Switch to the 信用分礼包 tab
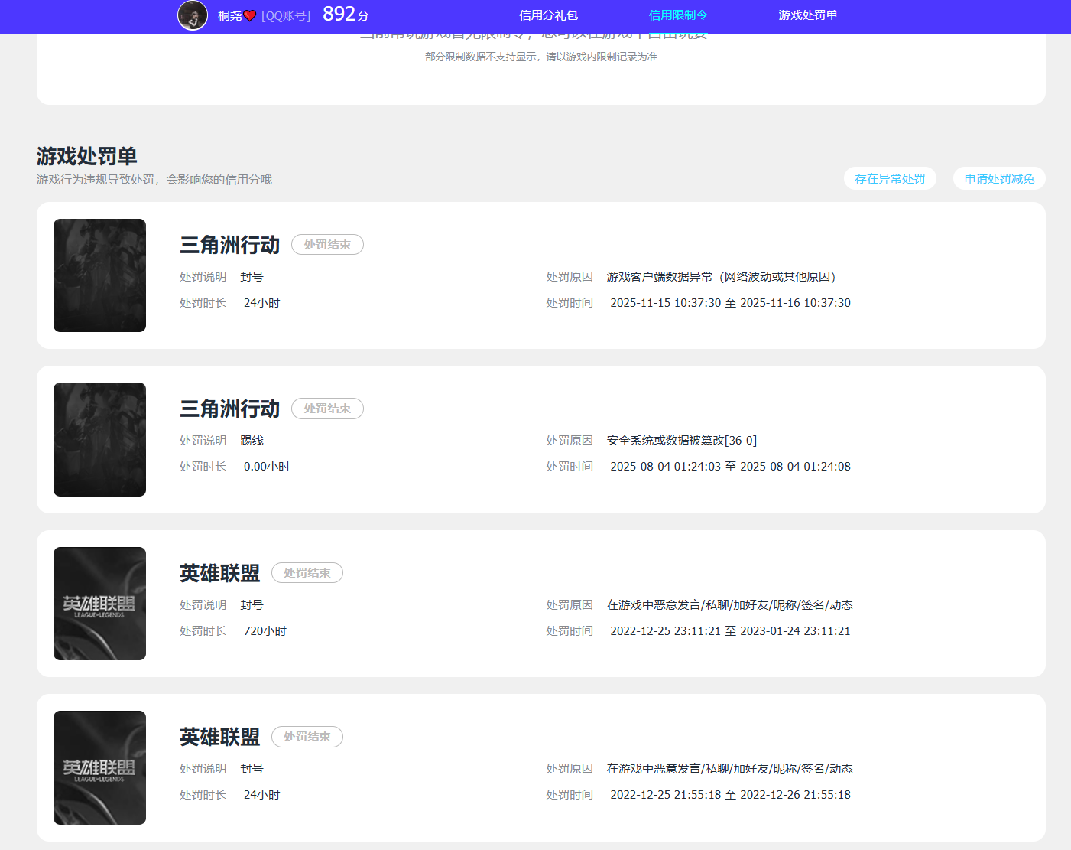1071x850 pixels. [547, 15]
